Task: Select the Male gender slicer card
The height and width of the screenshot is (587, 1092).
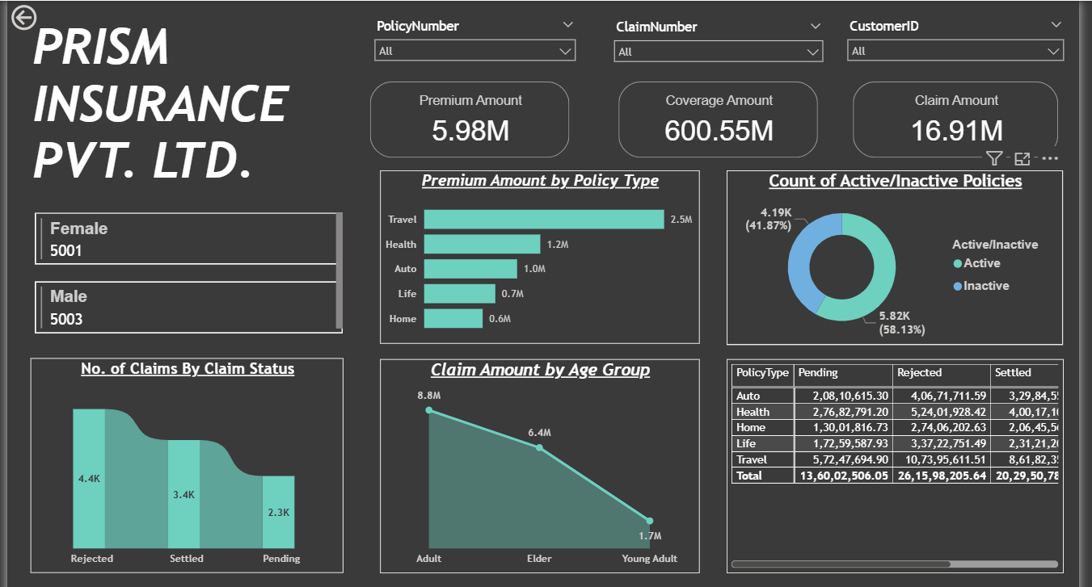Action: pos(185,307)
